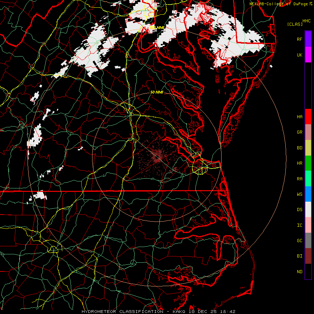The height and width of the screenshot is (314, 314).
Task: Select the IC pink legend swatch
Action: coord(308,225)
